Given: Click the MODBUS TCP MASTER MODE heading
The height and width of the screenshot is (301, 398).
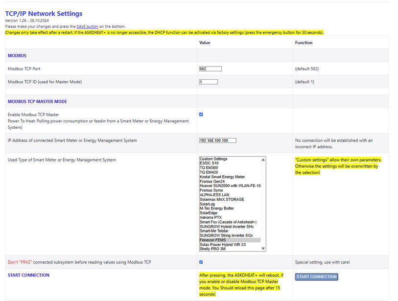Looking at the screenshot, I should tap(37, 101).
